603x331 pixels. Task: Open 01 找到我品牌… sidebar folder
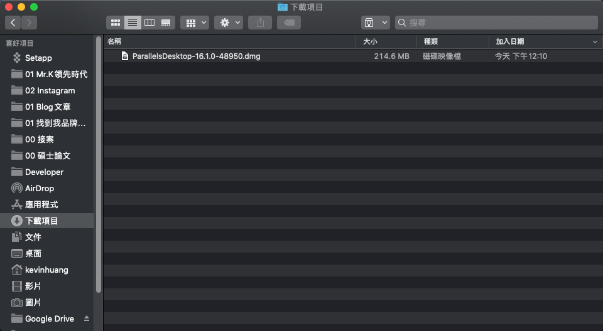click(55, 123)
